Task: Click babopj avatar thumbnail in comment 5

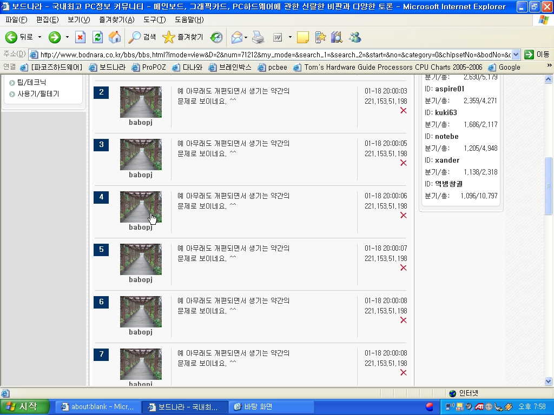Action: click(x=141, y=259)
